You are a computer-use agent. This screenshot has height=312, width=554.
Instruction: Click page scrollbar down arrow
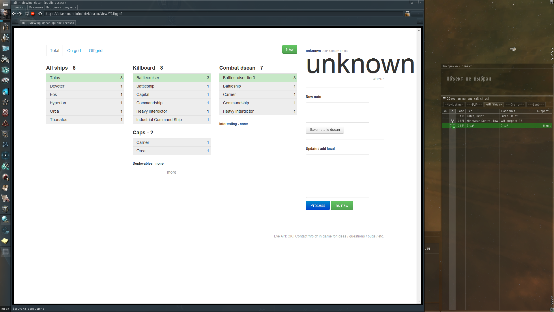tap(419, 301)
